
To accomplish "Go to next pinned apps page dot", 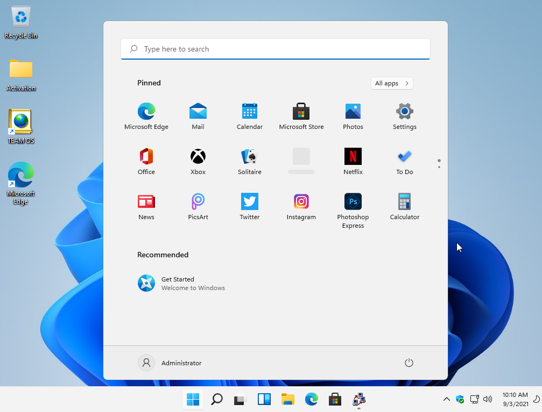I will pyautogui.click(x=439, y=167).
